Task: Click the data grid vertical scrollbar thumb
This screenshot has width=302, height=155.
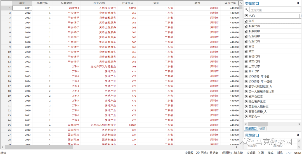Action: click(x=240, y=7)
